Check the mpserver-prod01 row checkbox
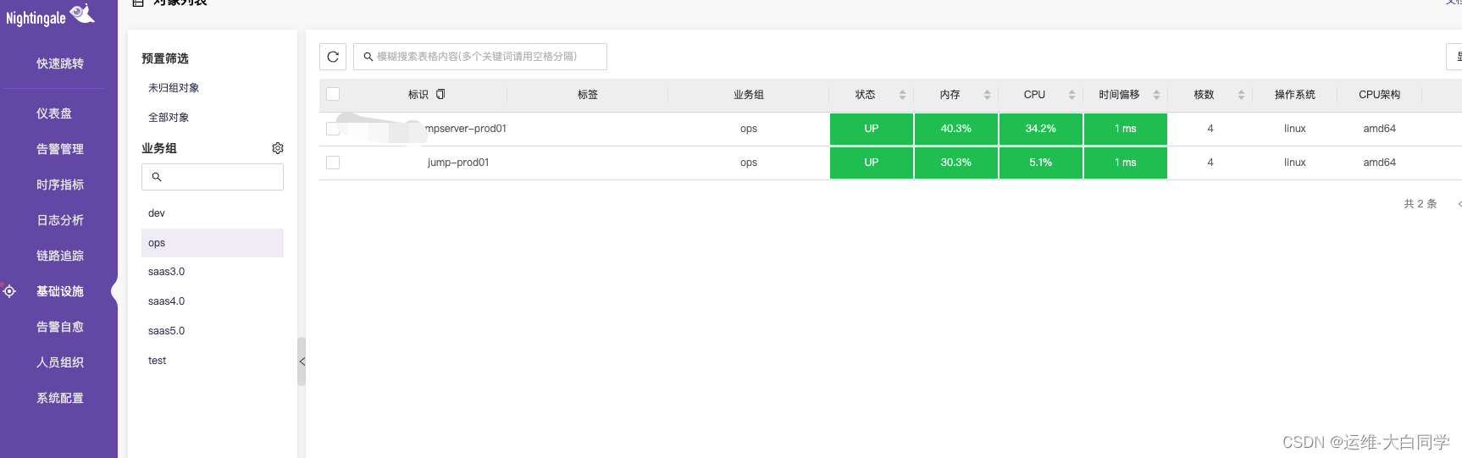The width and height of the screenshot is (1462, 458). [x=333, y=129]
